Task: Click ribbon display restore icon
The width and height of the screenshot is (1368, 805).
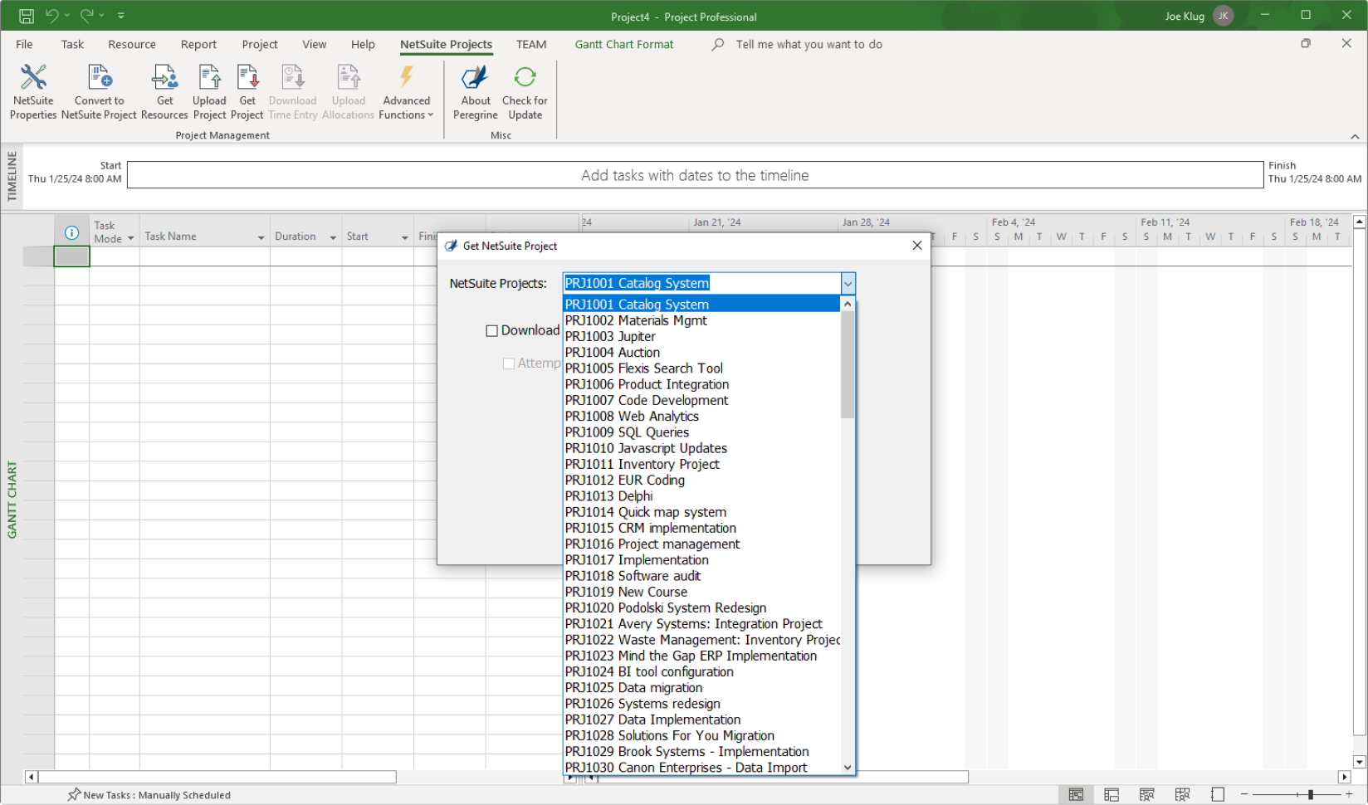Action: tap(1306, 43)
